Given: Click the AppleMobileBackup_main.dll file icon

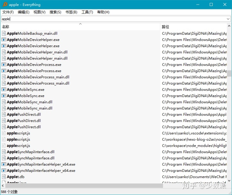Looking at the screenshot, I should tap(4, 33).
